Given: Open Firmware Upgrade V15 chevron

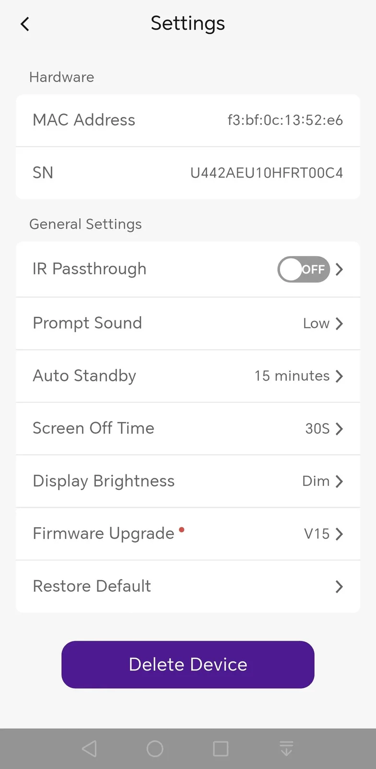Looking at the screenshot, I should 340,533.
